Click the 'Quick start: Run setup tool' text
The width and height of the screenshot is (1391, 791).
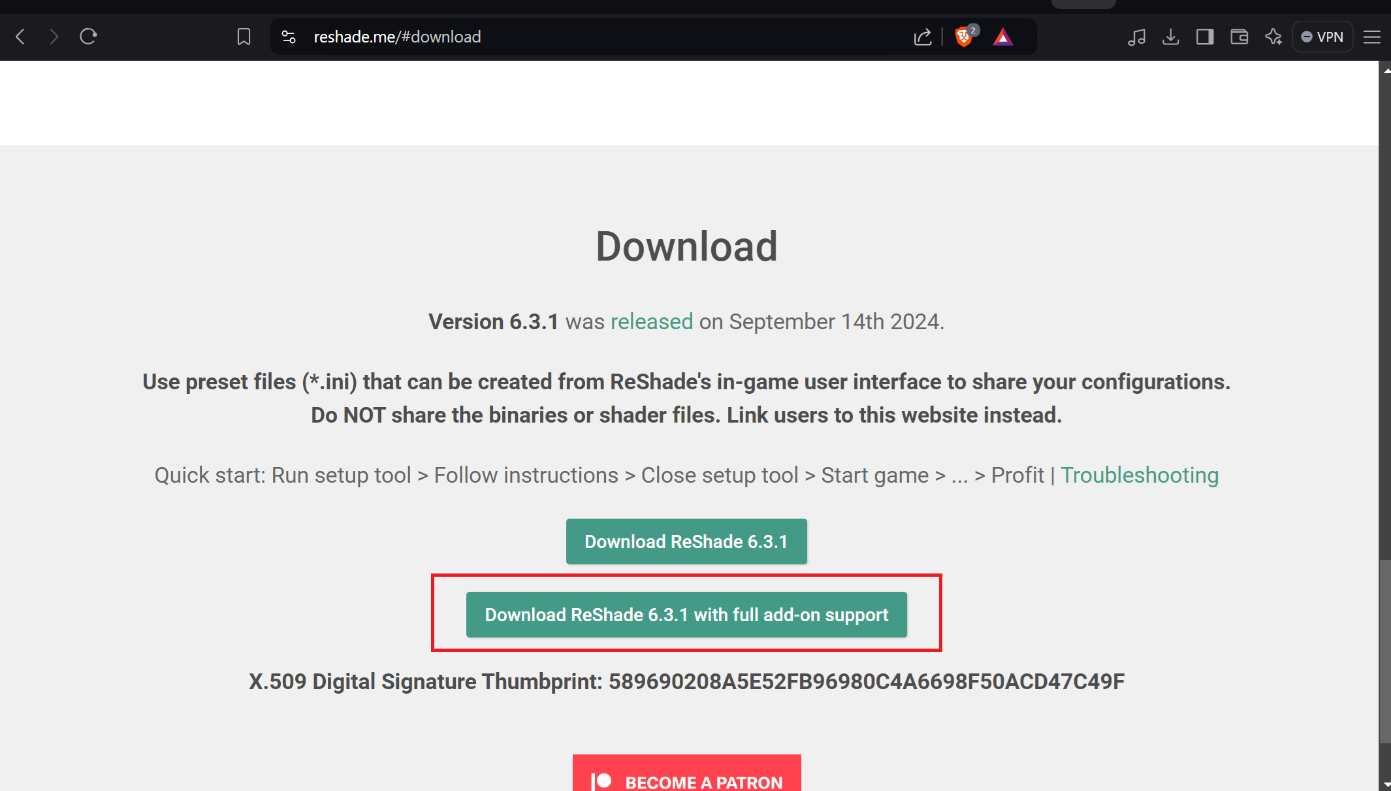283,475
